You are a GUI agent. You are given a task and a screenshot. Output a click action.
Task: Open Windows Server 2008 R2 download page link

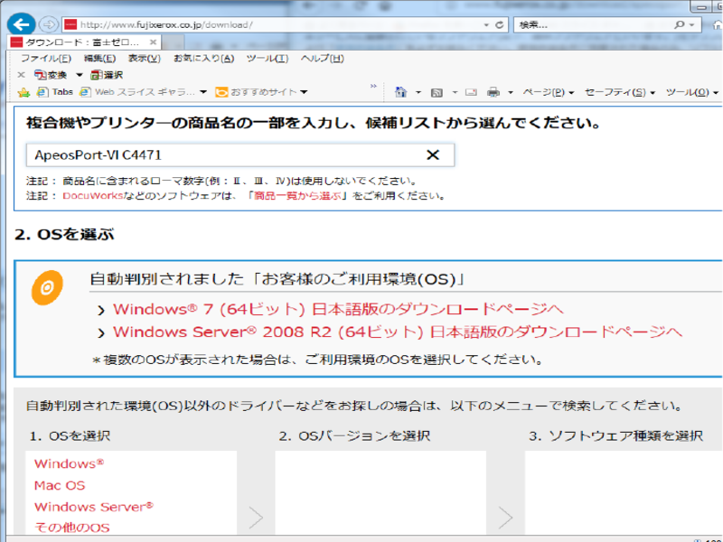[x=398, y=332]
